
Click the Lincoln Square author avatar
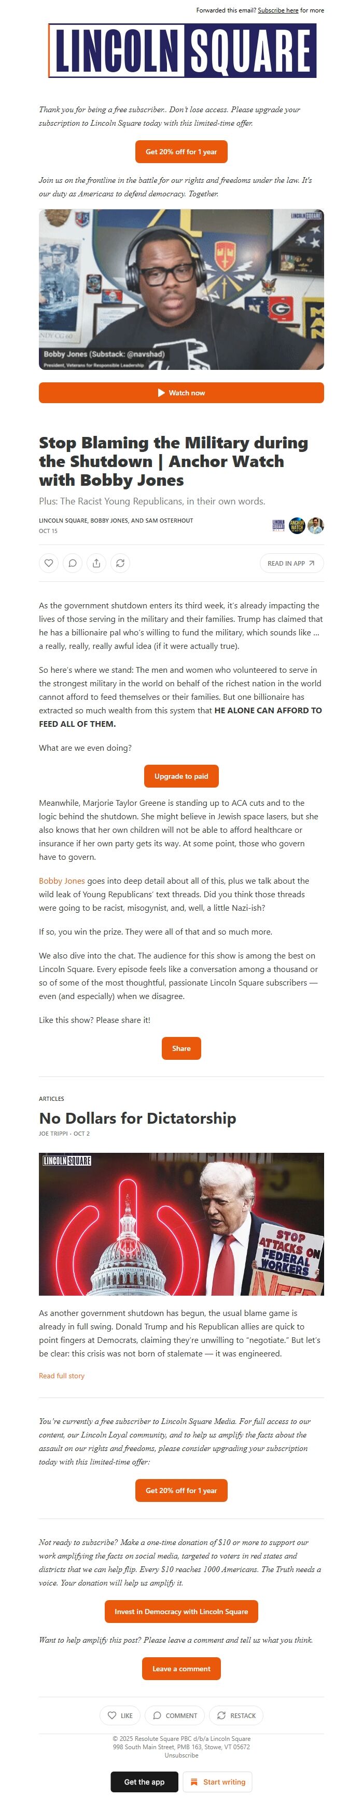pos(278,525)
